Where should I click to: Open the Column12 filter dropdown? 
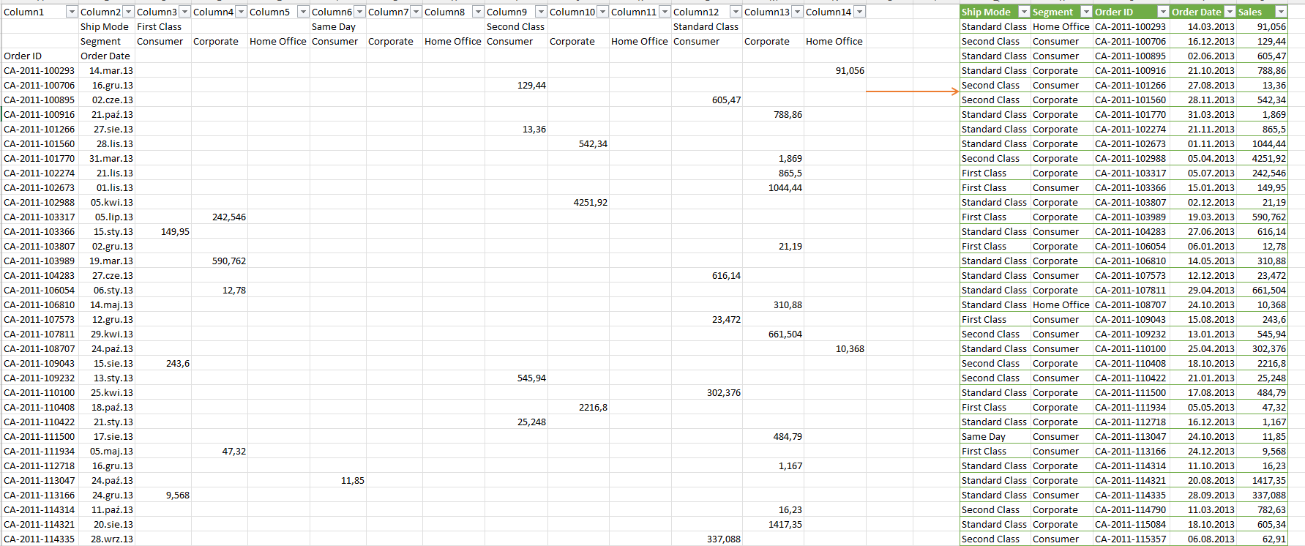coord(736,12)
